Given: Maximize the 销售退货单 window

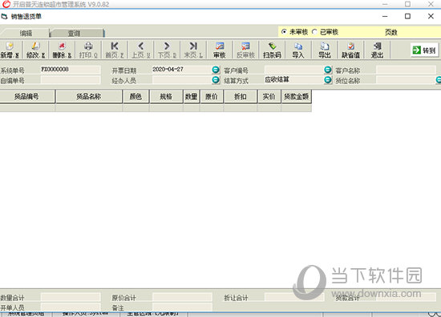Looking at the screenshot, I should pos(407,16).
